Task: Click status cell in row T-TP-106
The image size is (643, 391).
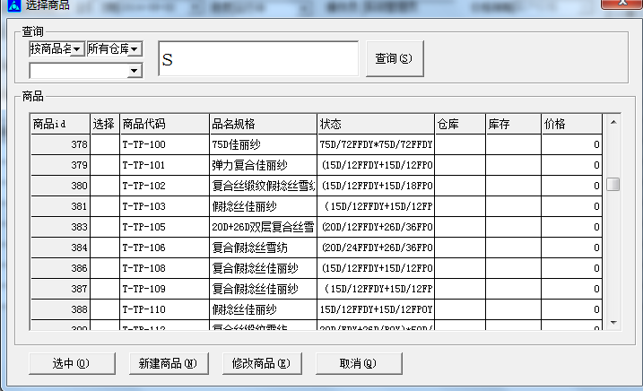Action: pyautogui.click(x=376, y=248)
